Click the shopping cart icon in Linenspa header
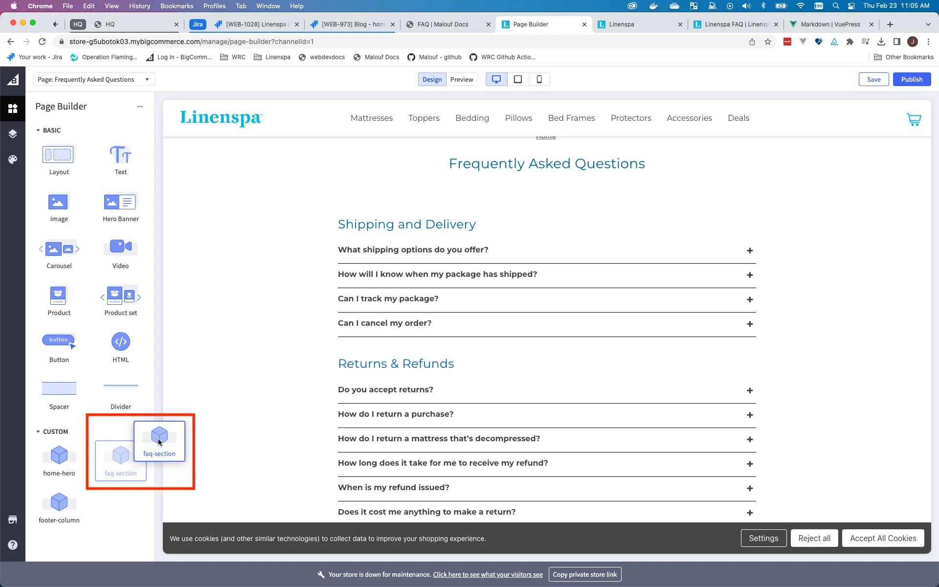Image resolution: width=939 pixels, height=587 pixels. [914, 119]
